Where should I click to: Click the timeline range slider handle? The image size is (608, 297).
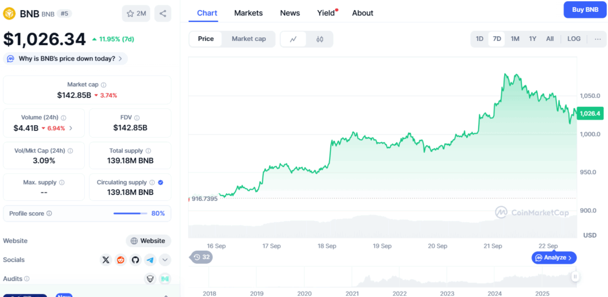pos(575,276)
